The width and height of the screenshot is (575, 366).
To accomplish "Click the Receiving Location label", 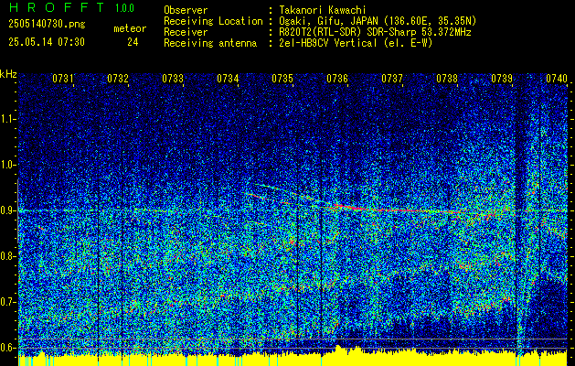I will tap(213, 21).
